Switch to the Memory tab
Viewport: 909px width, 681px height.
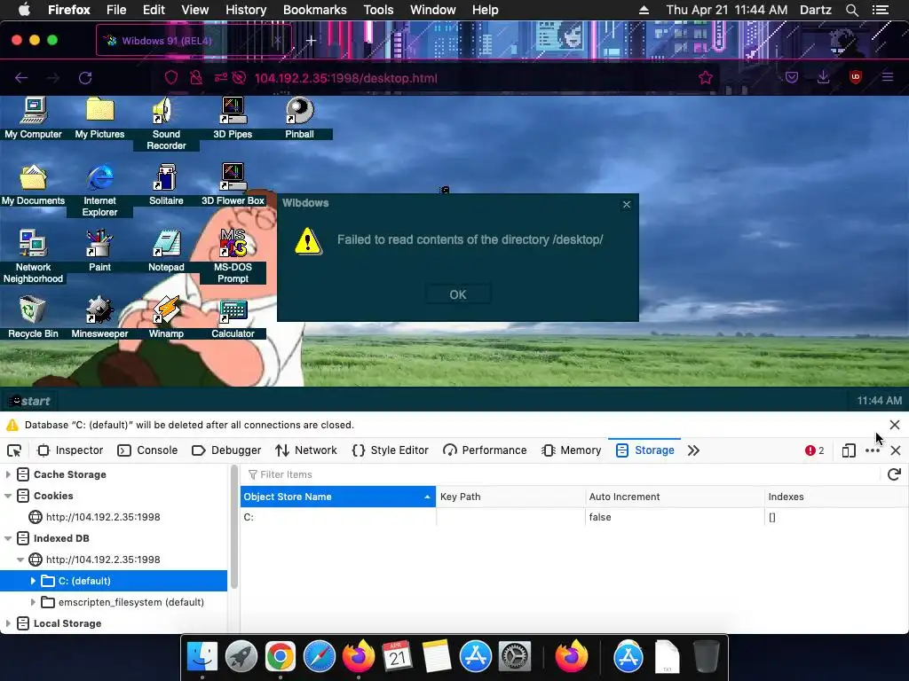point(571,450)
